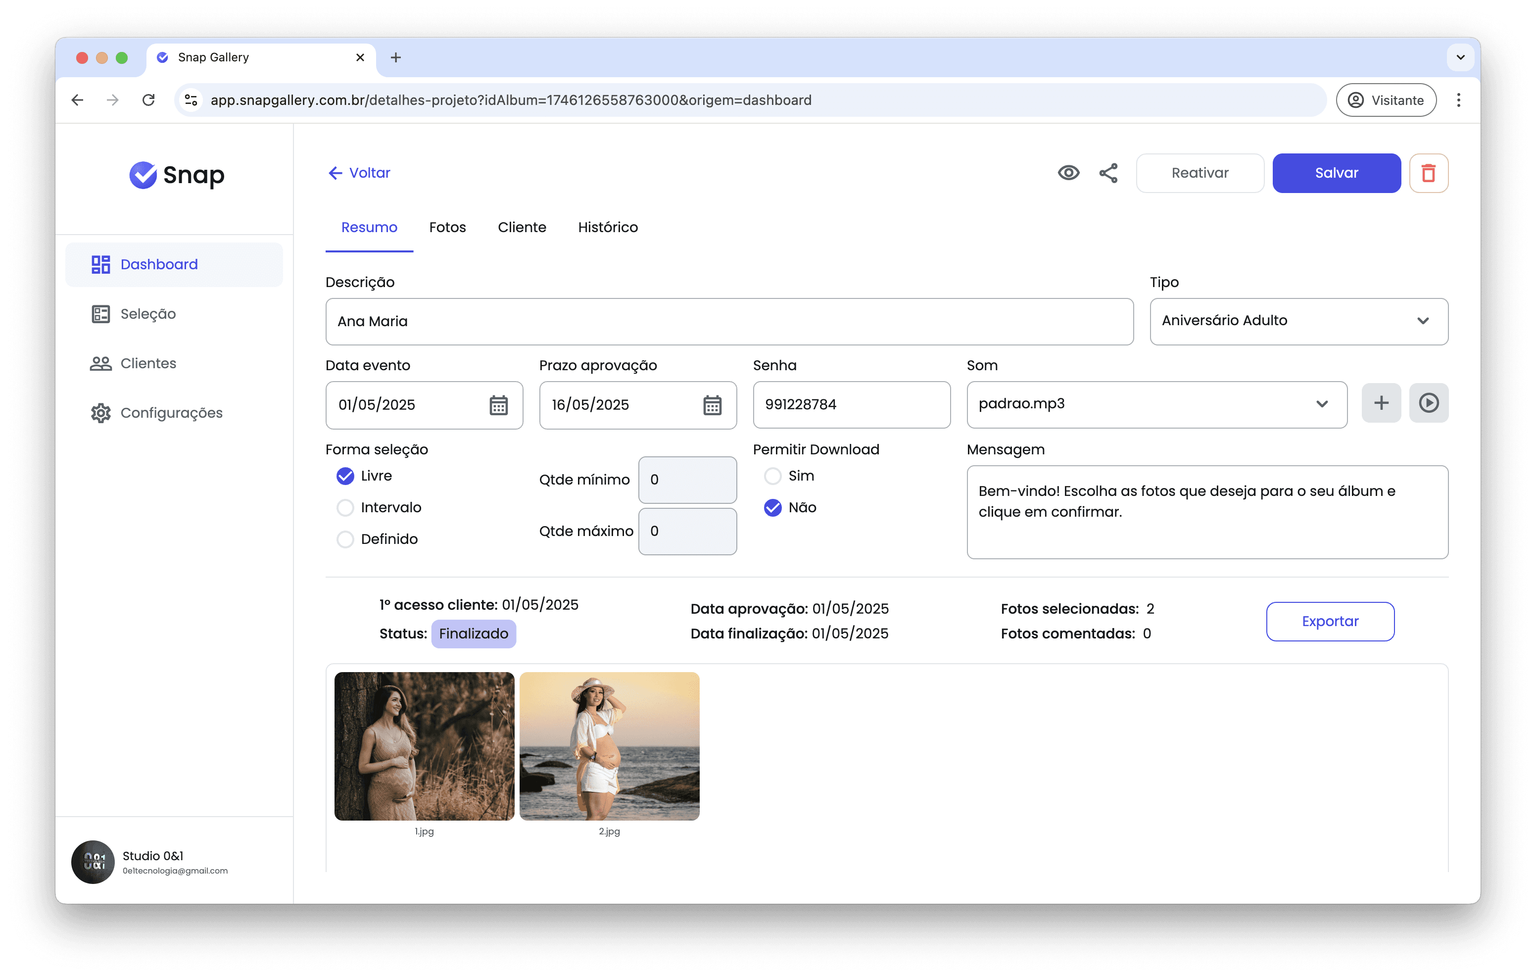Image resolution: width=1536 pixels, height=977 pixels.
Task: Select Intervalo selection mode
Action: pos(346,508)
